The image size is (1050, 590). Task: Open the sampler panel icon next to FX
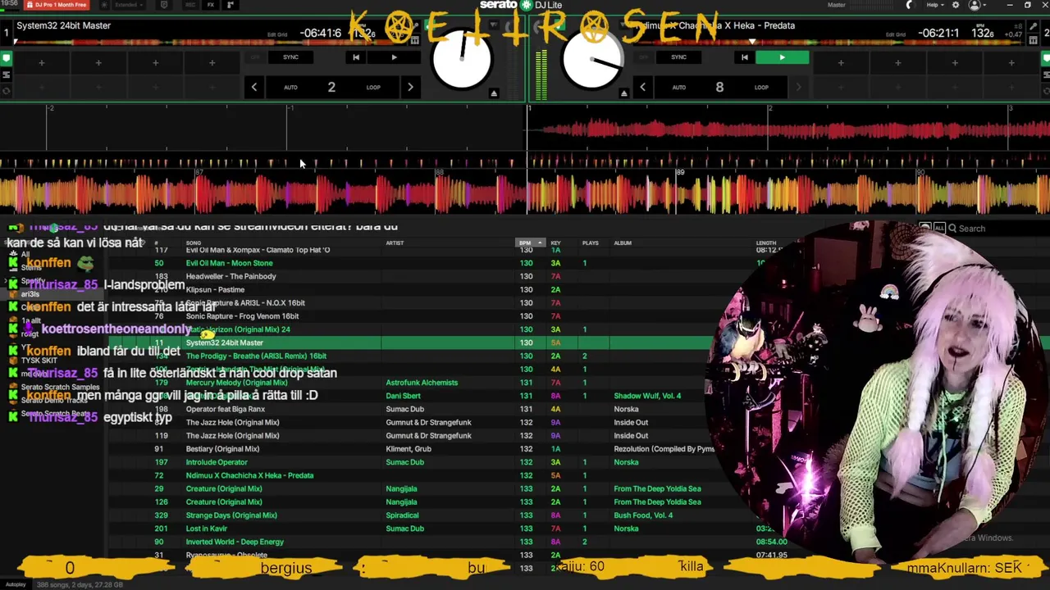coord(230,5)
